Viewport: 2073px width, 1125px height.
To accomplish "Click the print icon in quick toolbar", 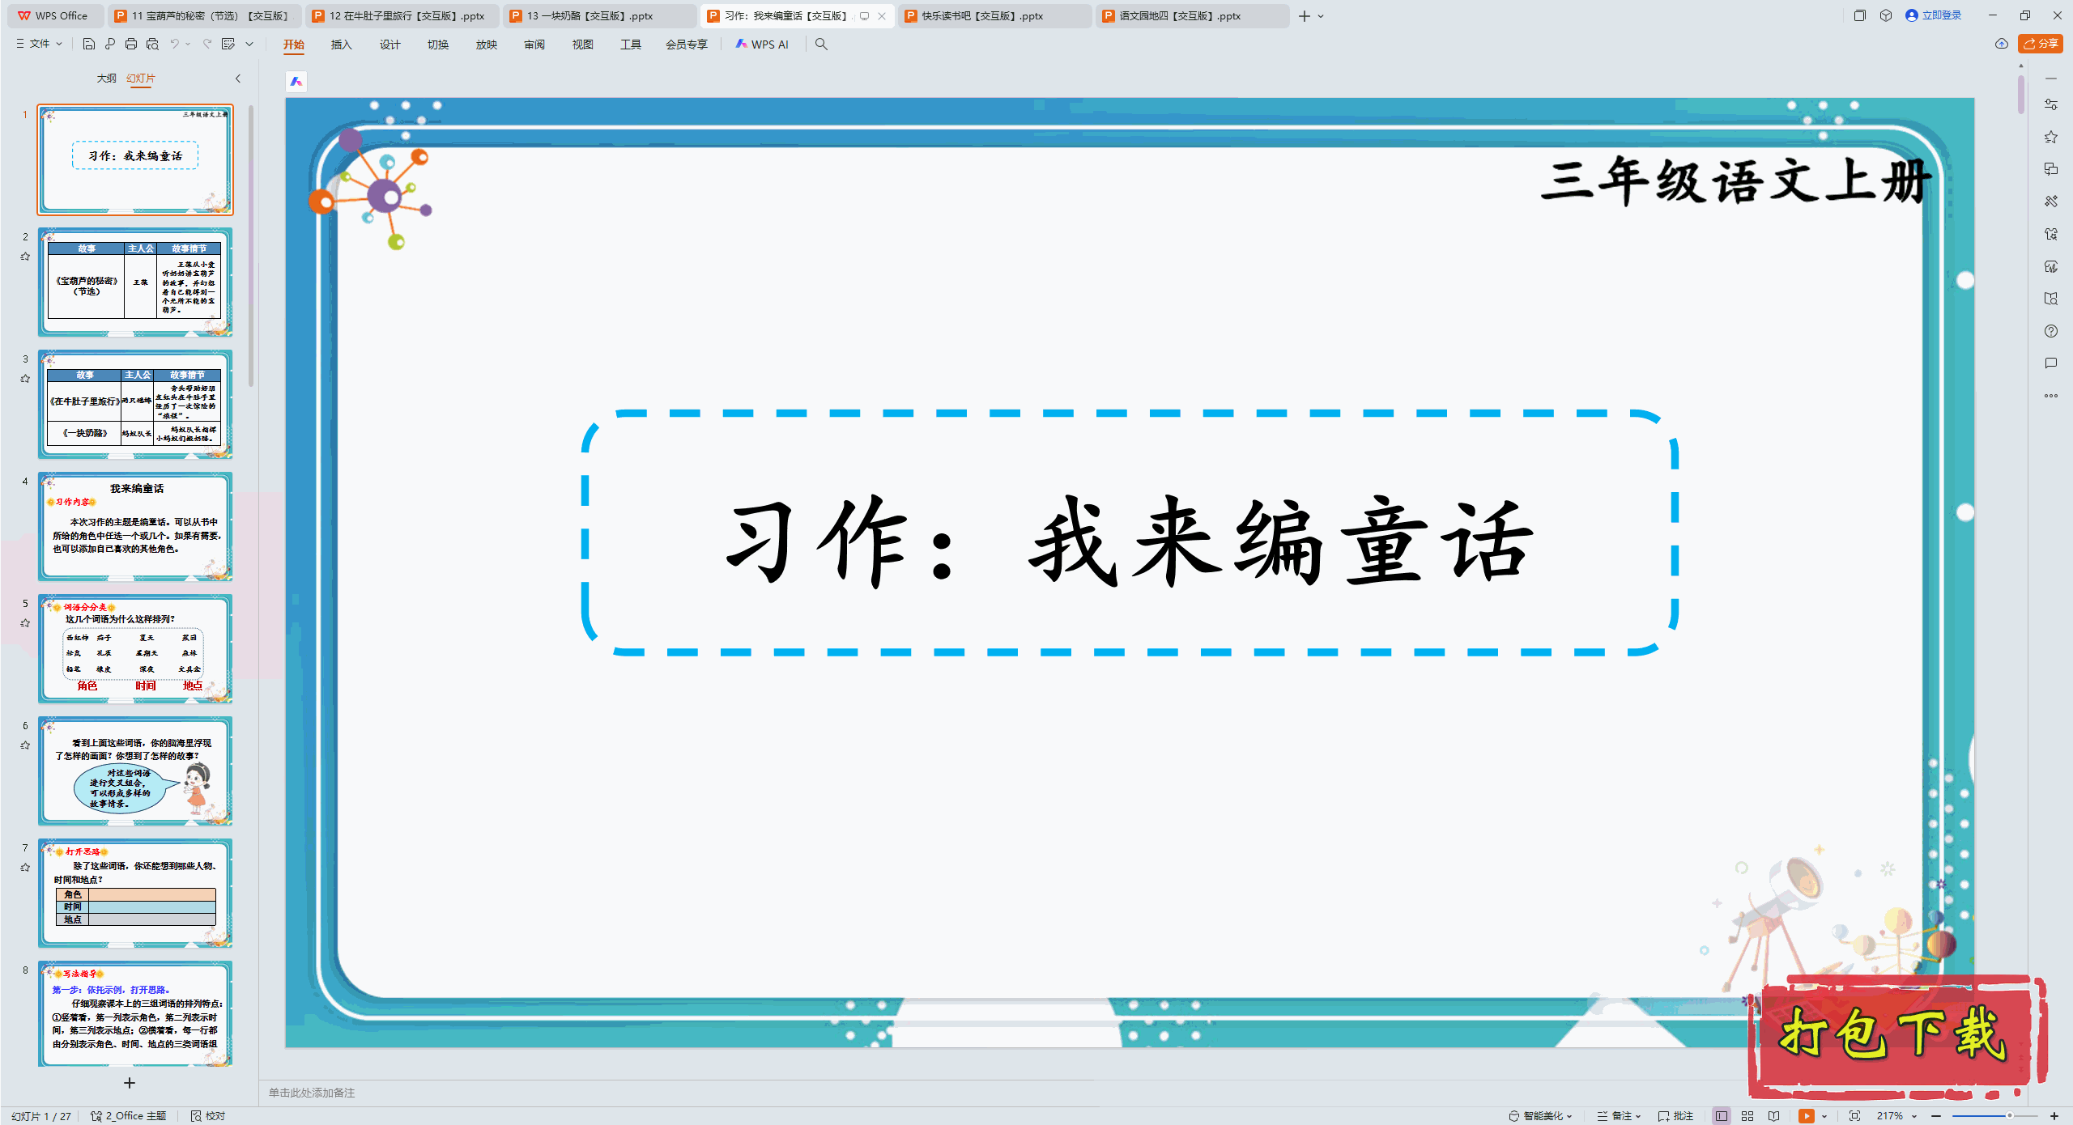I will tap(131, 44).
